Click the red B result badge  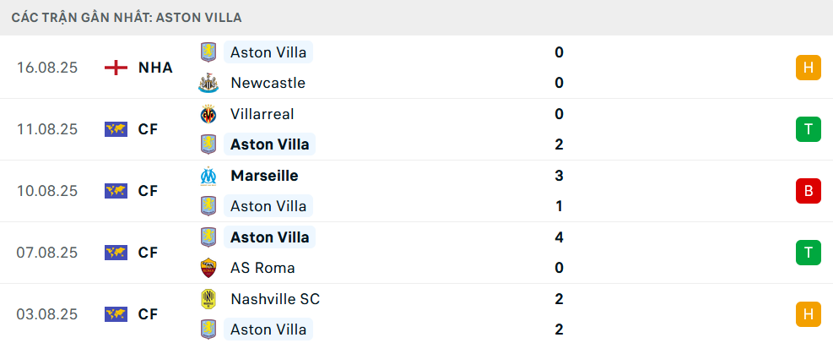tap(808, 191)
